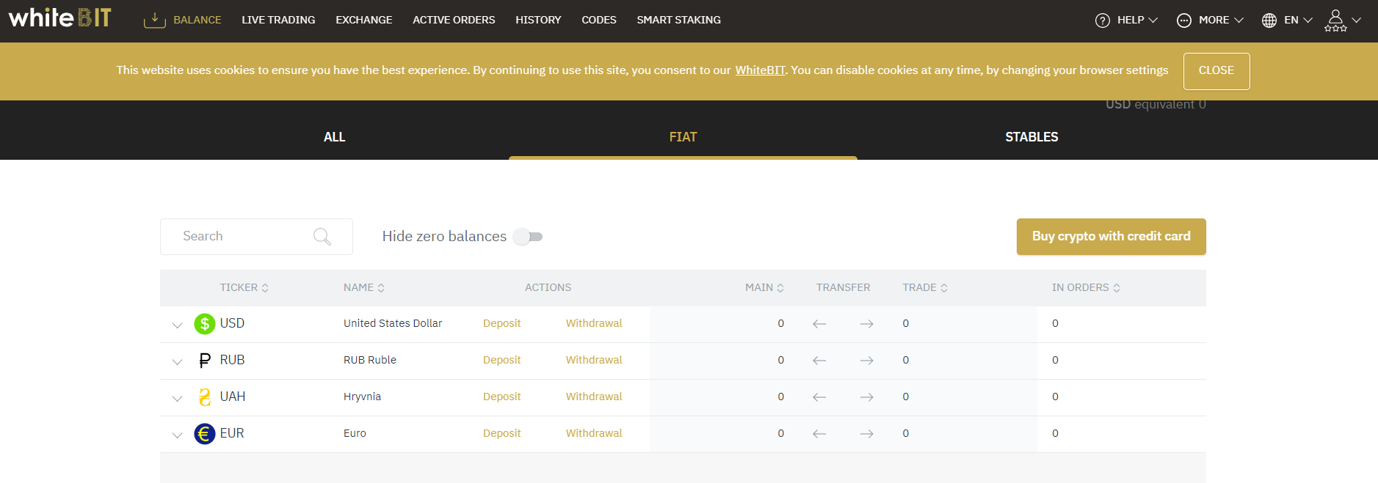Expand the UAH row details

[177, 398]
